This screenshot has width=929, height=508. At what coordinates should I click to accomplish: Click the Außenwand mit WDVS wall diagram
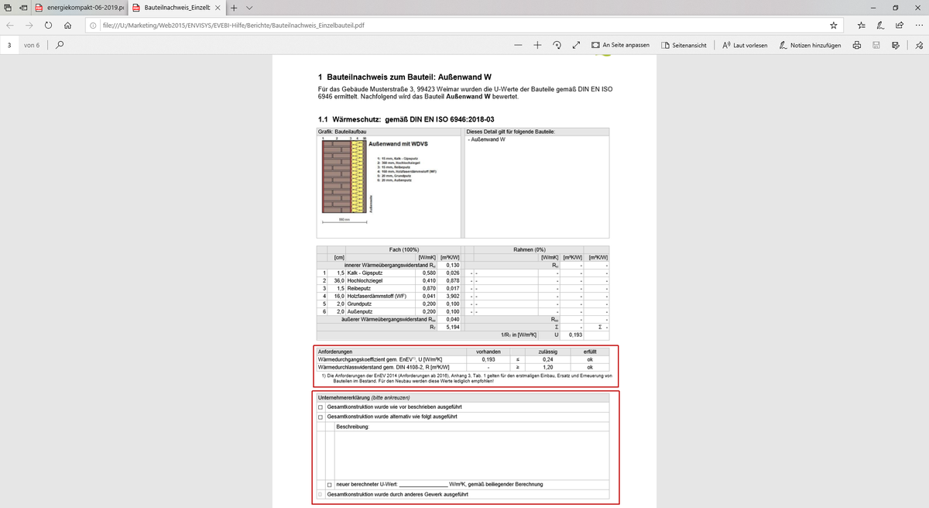(x=343, y=177)
